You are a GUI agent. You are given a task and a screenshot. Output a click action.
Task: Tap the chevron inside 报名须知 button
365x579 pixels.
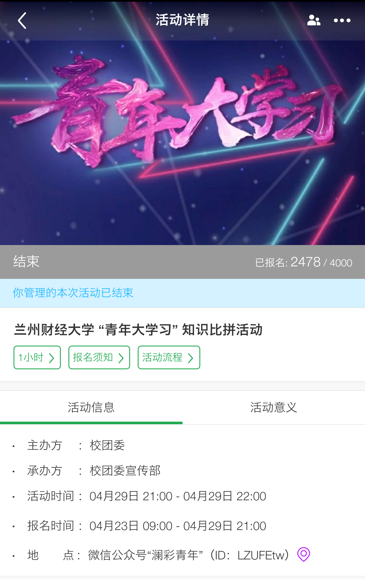pyautogui.click(x=121, y=358)
